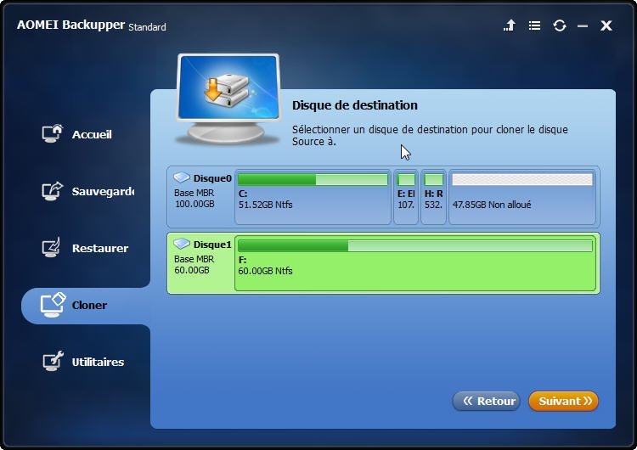
Task: Close the AOMEI Backupper window
Action: (x=606, y=25)
